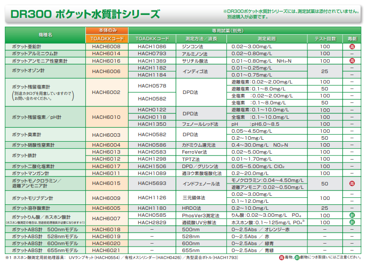Select the ポケットABS計 655nmモデル row label
The height and width of the screenshot is (261, 370).
pos(45,250)
